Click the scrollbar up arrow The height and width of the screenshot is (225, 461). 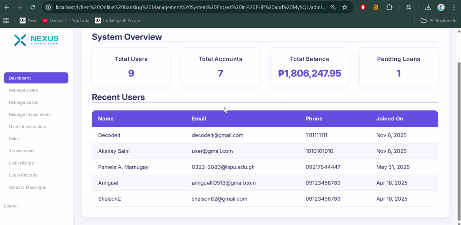(459, 31)
